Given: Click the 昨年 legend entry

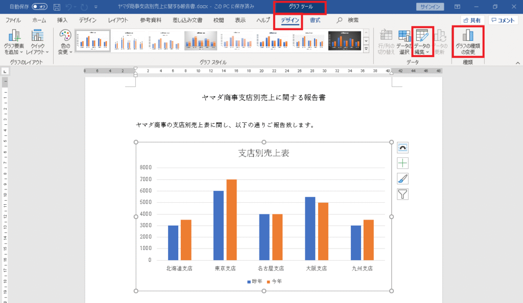Looking at the screenshot, I should click(254, 282).
